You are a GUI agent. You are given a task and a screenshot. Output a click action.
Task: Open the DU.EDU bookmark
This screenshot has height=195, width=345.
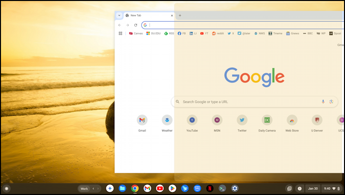pos(153,33)
